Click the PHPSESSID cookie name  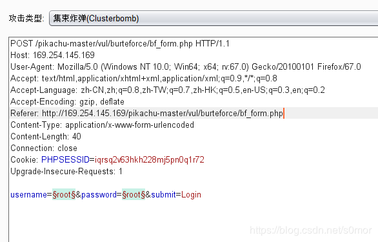pyautogui.click(x=65, y=160)
